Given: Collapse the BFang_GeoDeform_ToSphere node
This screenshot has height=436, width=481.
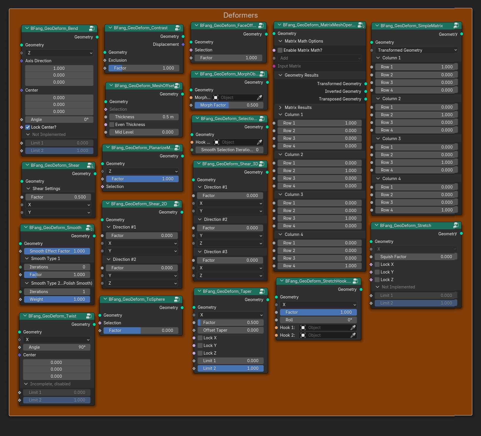Looking at the screenshot, I should [105, 299].
